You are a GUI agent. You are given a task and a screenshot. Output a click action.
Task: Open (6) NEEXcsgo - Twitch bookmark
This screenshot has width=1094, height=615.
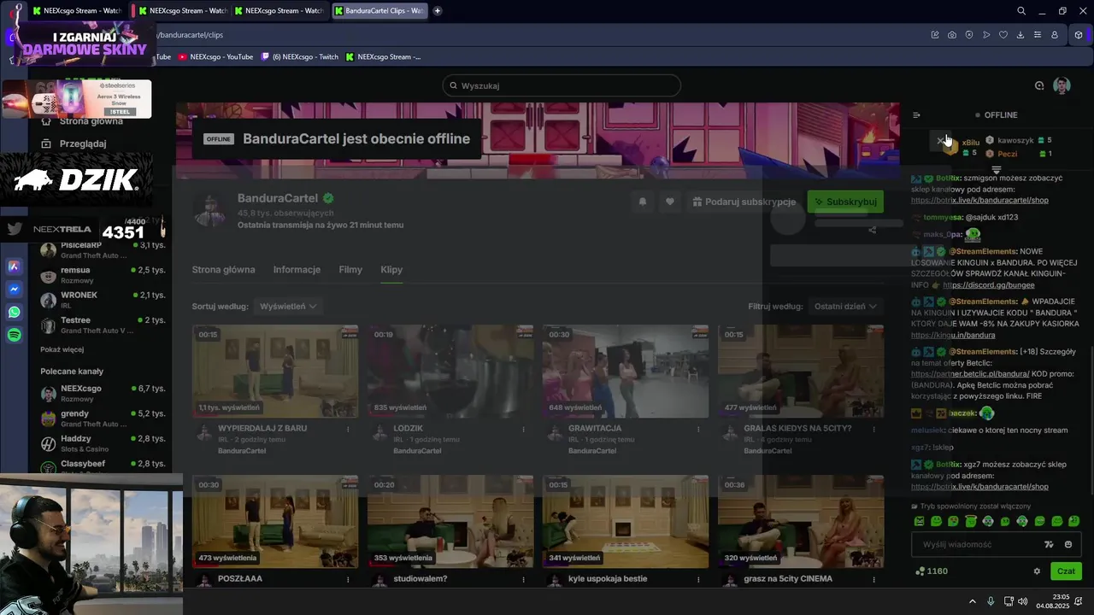point(300,57)
